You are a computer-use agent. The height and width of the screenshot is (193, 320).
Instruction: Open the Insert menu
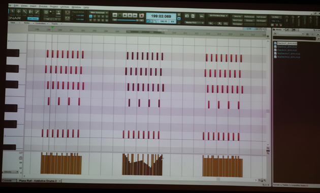tap(33, 6)
